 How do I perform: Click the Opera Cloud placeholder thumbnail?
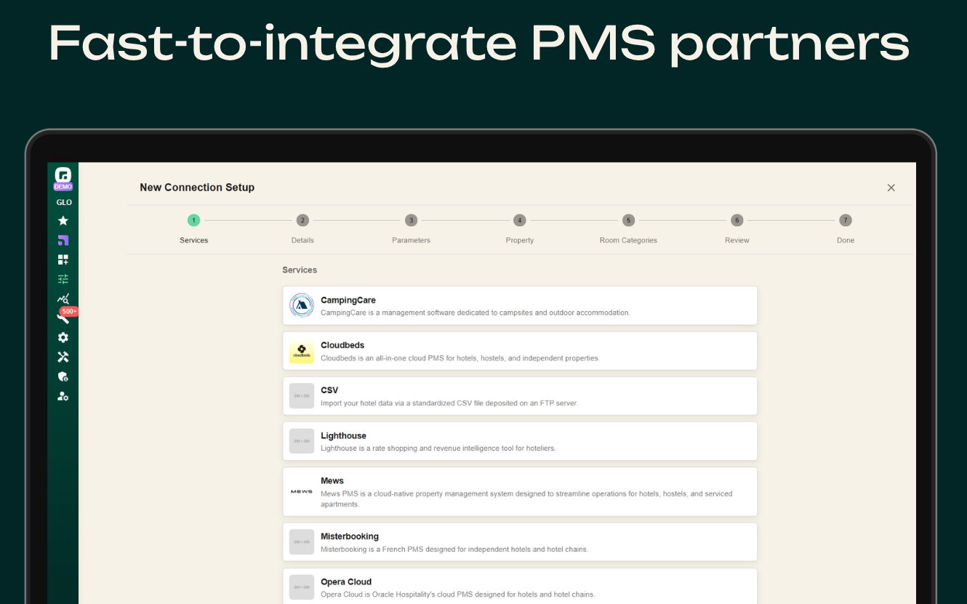[x=302, y=587]
